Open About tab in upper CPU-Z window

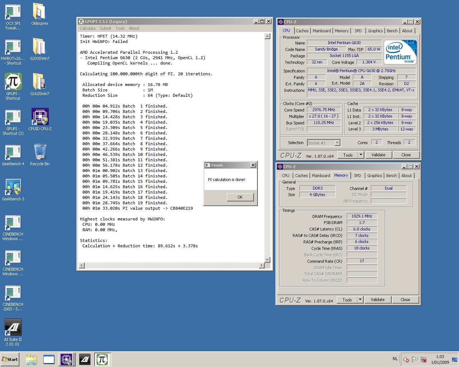point(407,31)
